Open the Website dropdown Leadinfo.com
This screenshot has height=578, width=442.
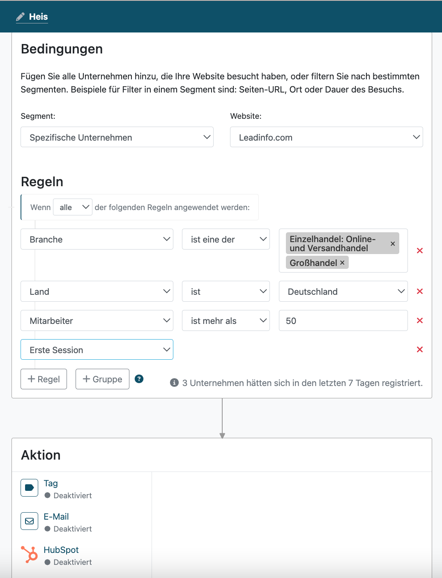click(326, 137)
